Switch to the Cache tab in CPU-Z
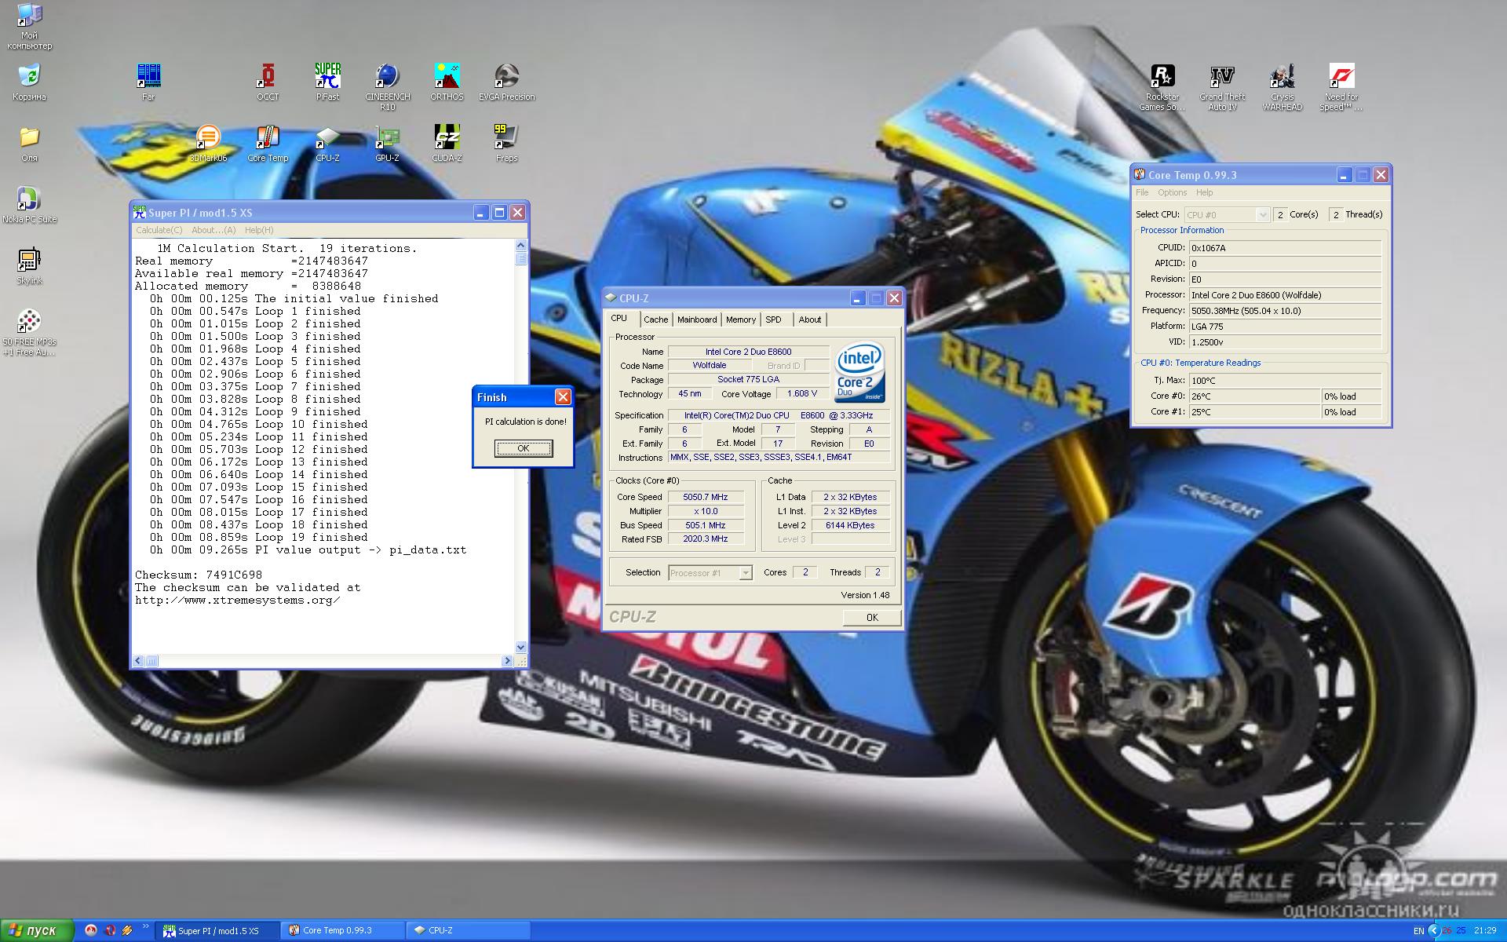 (x=655, y=319)
